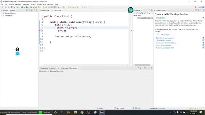The image size is (205, 115).
Task: Click the Search magnifier icon at top right
Action: click(x=196, y=7)
